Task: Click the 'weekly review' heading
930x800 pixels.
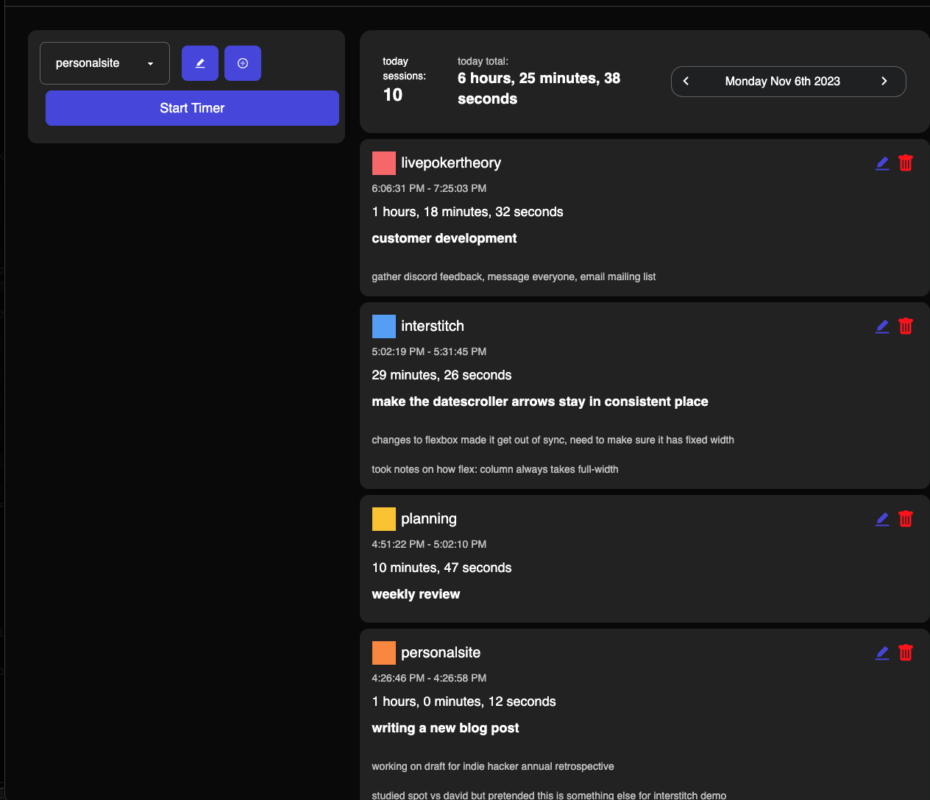Action: tap(416, 594)
